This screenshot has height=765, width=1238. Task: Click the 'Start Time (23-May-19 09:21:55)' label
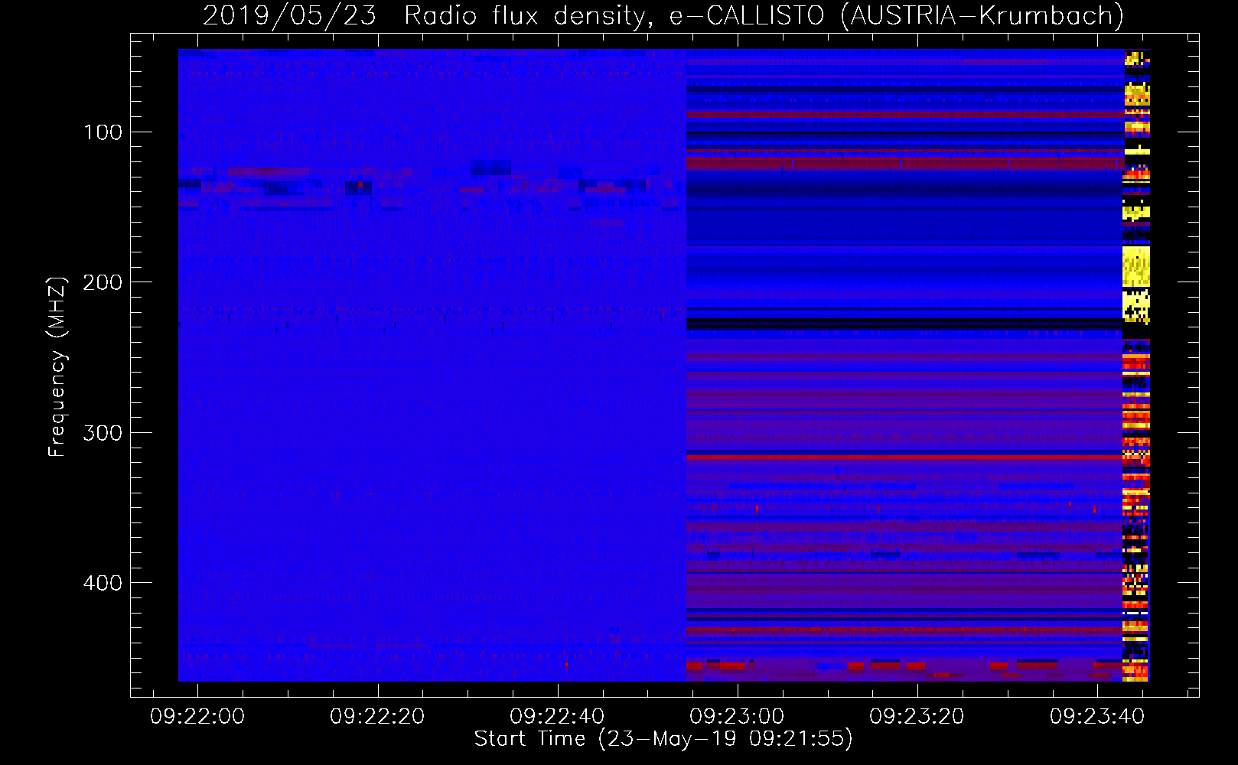click(x=663, y=739)
